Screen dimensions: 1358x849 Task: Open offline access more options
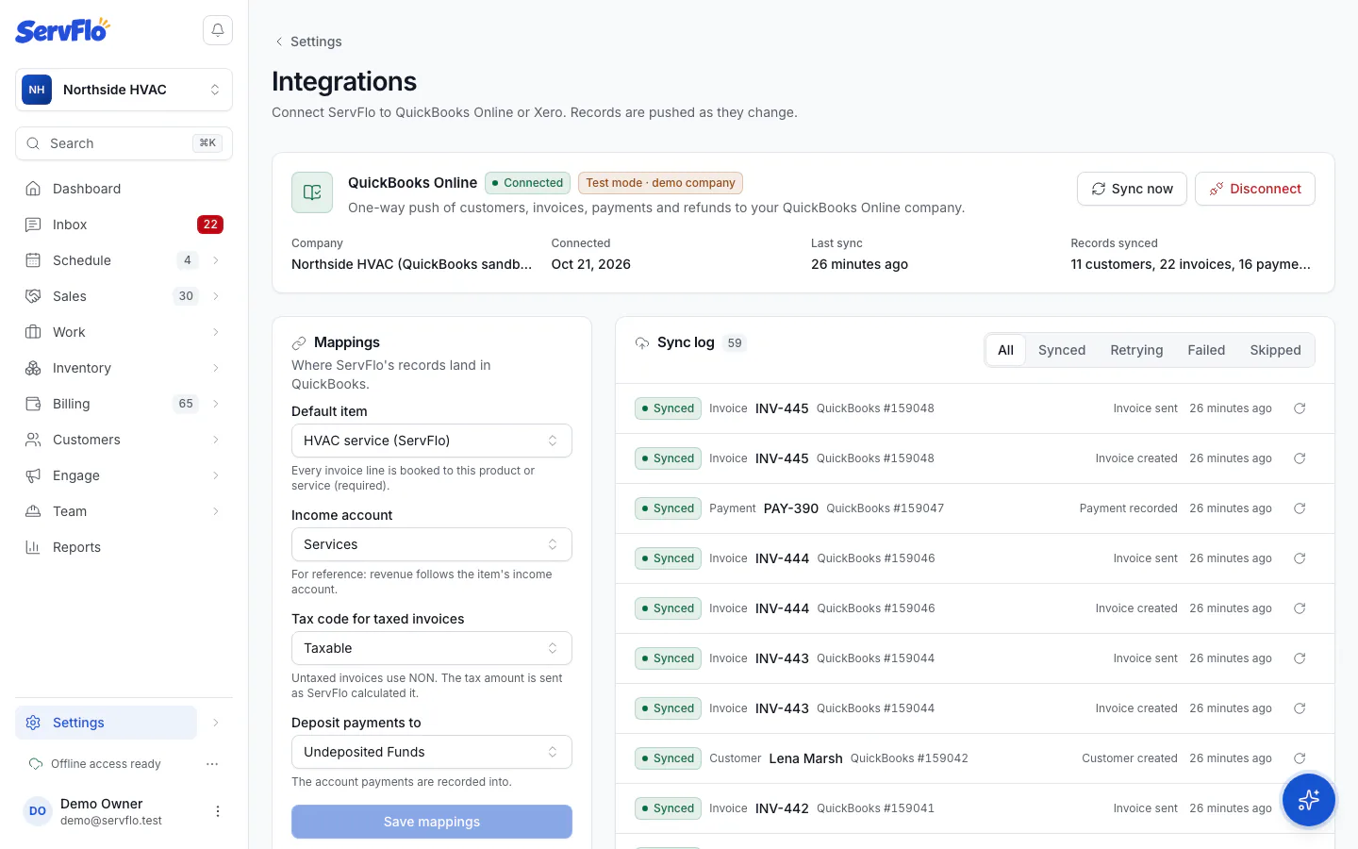pos(212,764)
